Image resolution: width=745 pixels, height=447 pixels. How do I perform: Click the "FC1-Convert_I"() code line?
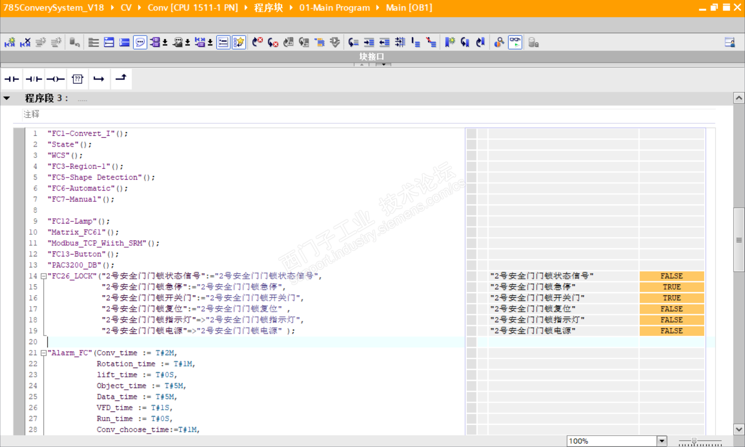click(88, 134)
